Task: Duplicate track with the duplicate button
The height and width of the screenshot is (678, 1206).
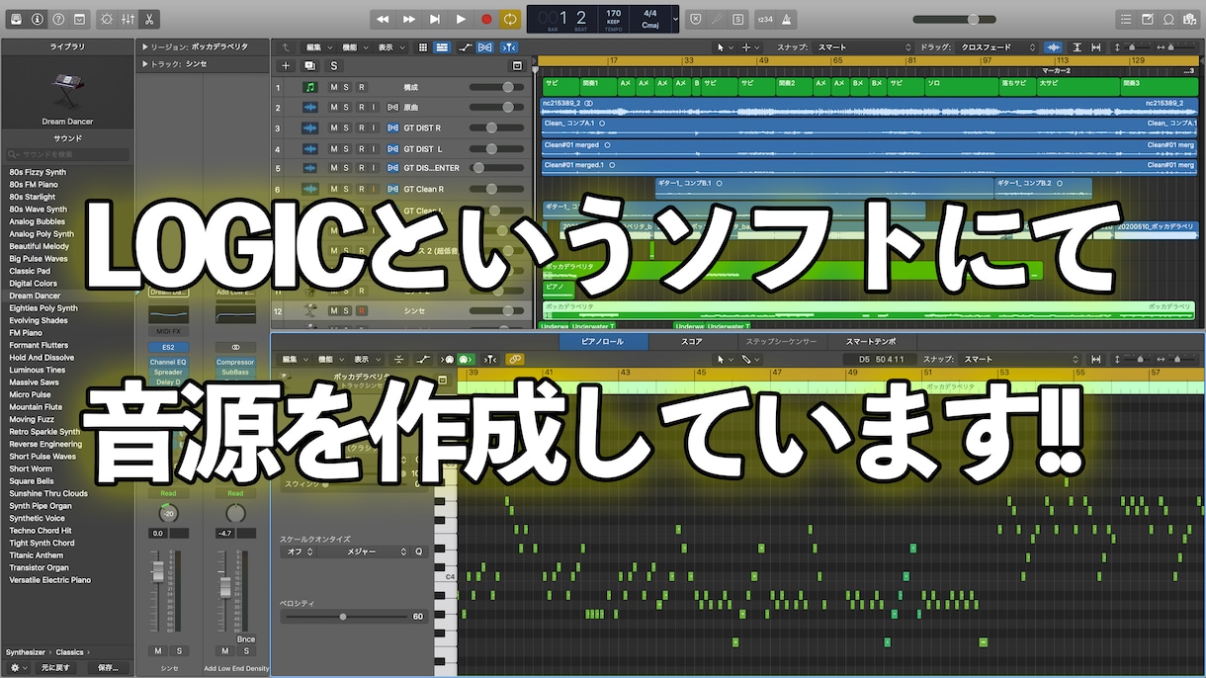Action: pos(310,65)
